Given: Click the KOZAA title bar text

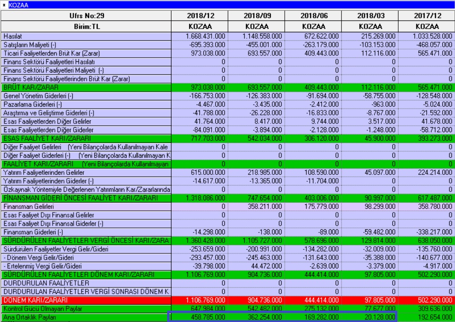Looking at the screenshot, I should [19, 5].
